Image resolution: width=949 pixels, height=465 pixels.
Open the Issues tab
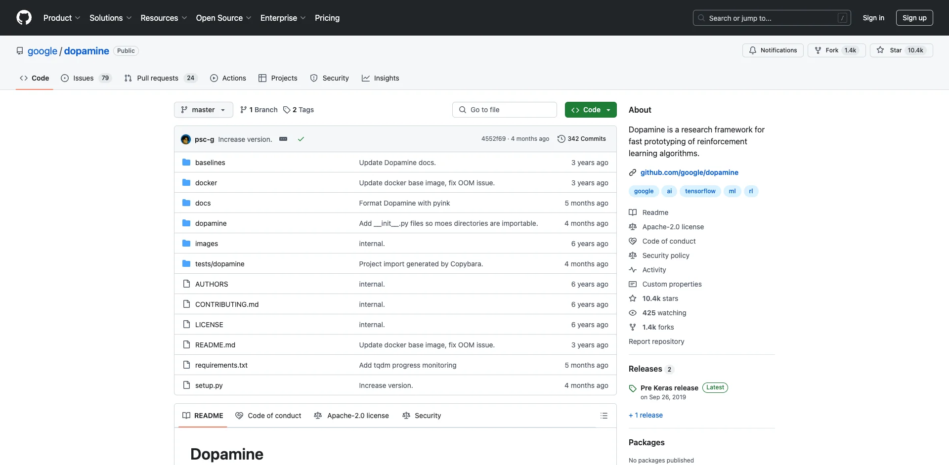tap(86, 78)
